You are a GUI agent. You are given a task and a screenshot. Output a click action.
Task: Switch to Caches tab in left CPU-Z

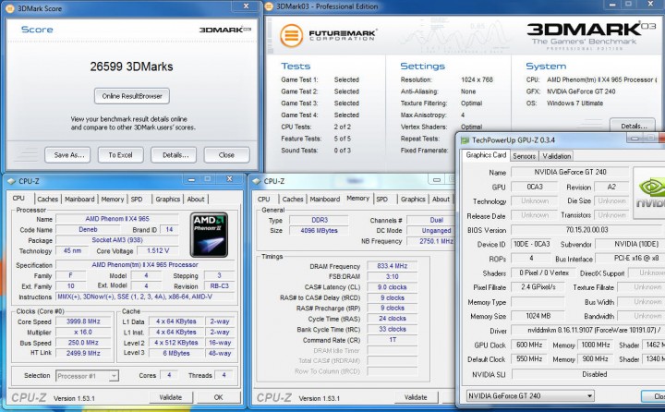(47, 199)
